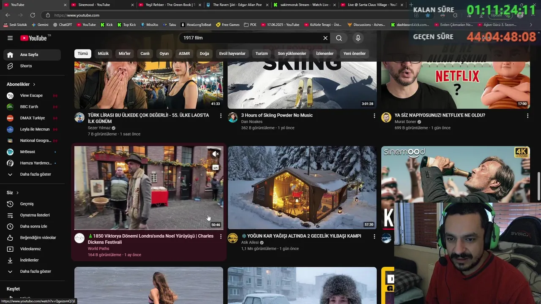
Task: Select the İzlenenler filter chip
Action: click(325, 54)
